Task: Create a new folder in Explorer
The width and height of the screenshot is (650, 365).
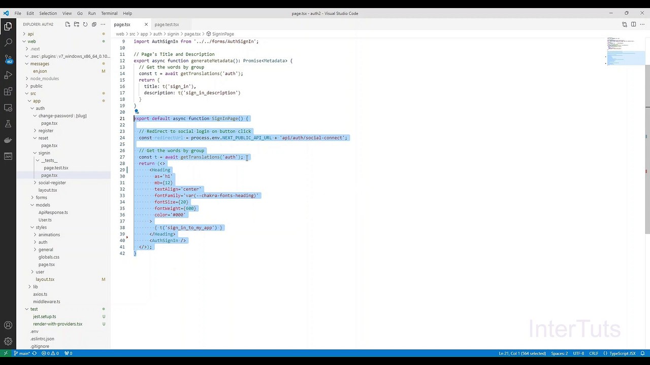Action: [77, 24]
